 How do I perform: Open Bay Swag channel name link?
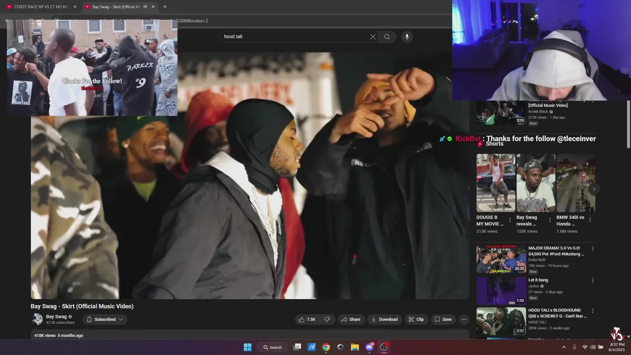pyautogui.click(x=56, y=317)
